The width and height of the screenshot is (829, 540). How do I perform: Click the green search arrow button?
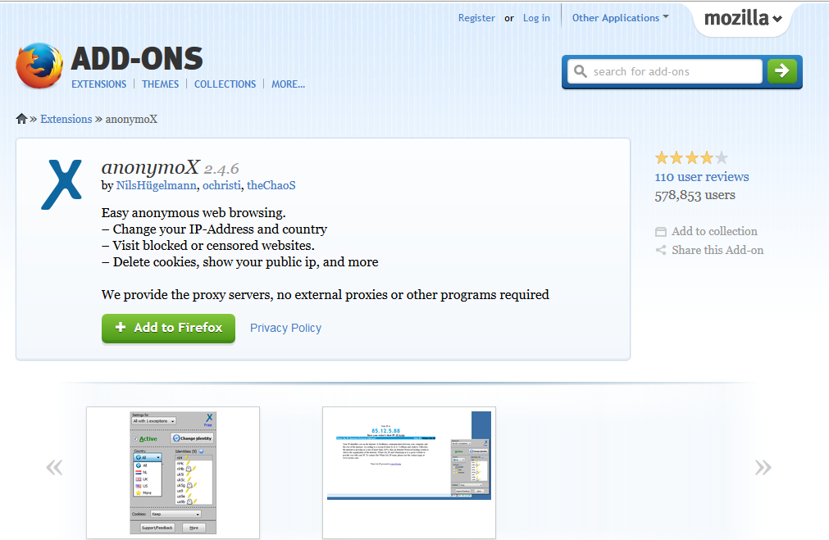point(782,70)
